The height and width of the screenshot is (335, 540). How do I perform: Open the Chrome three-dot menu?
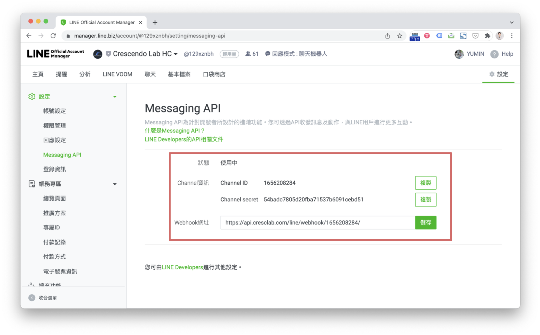[x=512, y=36]
